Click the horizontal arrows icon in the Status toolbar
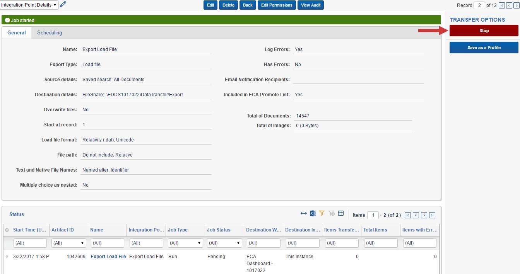 pos(304,213)
